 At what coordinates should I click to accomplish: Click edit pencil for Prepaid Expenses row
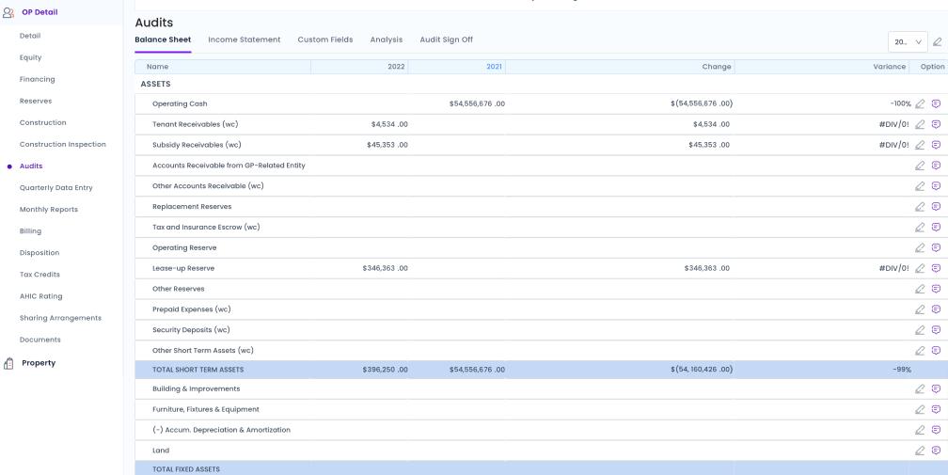920,309
